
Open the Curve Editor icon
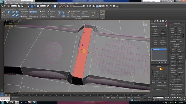pyautogui.click(x=100, y=6)
